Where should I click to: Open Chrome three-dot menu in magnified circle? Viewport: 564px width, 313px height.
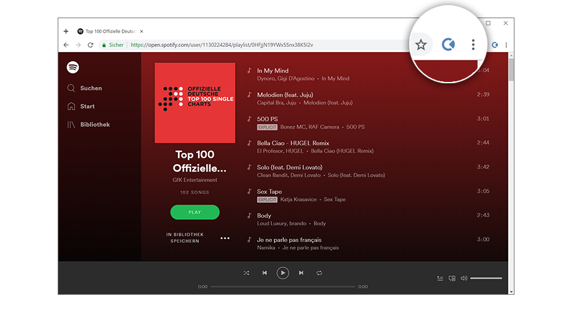coord(473,44)
